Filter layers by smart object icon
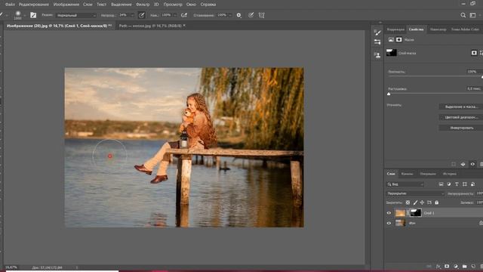The height and width of the screenshot is (272, 483). coord(472,184)
